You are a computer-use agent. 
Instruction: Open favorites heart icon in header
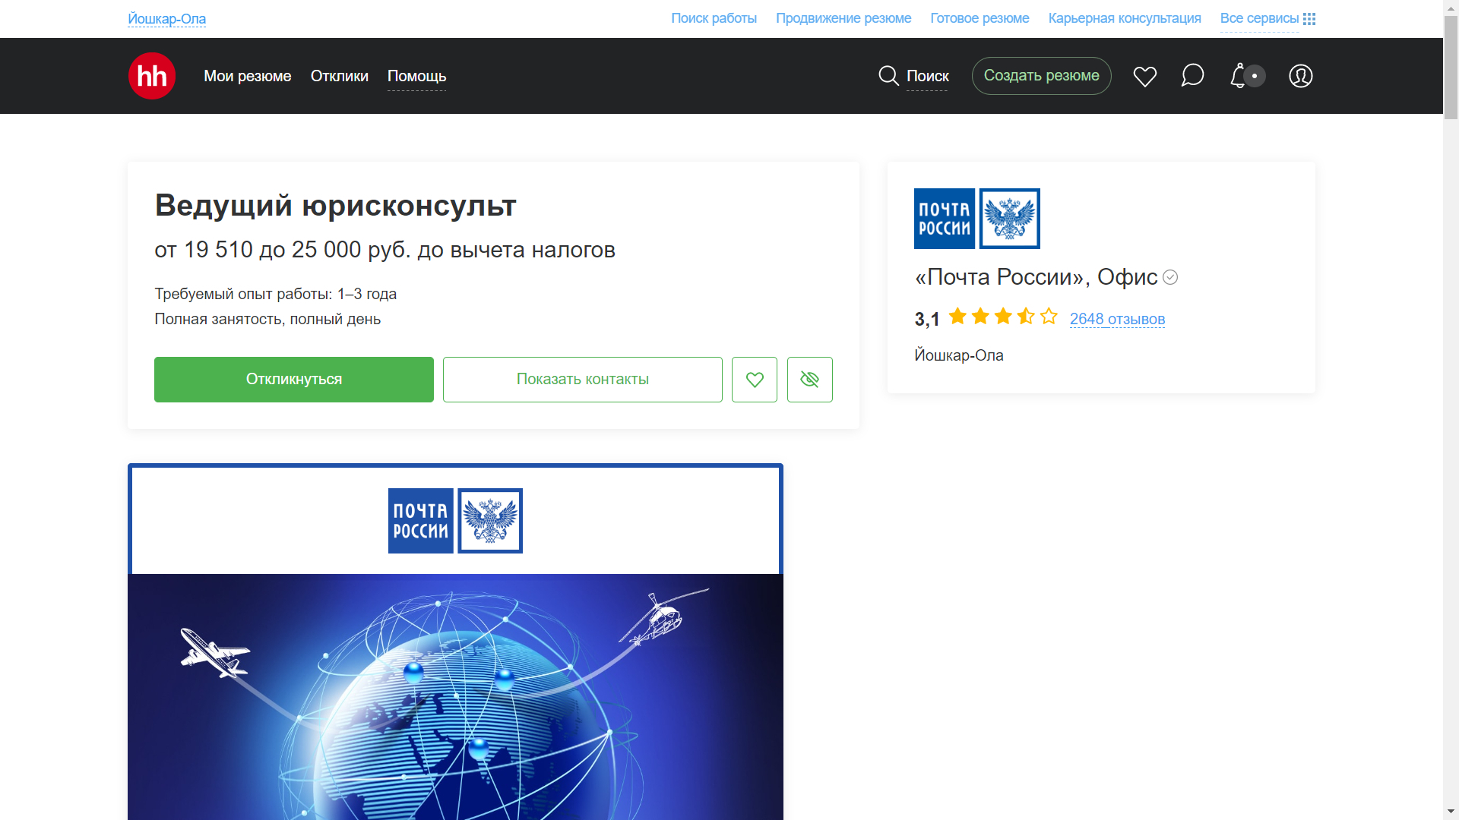click(1145, 76)
